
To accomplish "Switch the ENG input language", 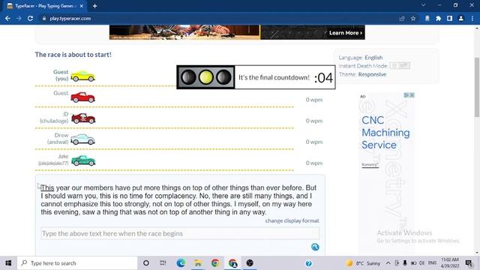I will coord(432,263).
